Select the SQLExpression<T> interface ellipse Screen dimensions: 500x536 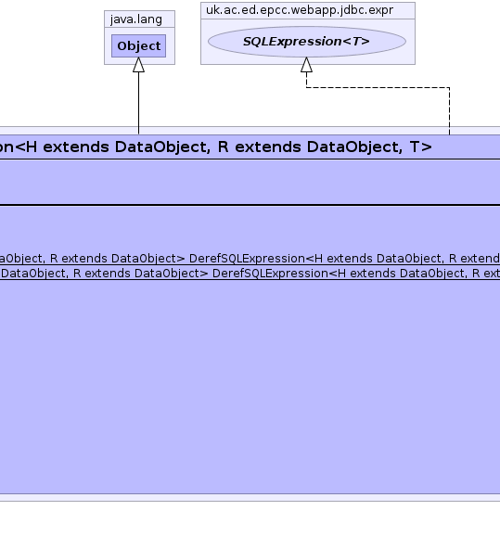point(307,42)
